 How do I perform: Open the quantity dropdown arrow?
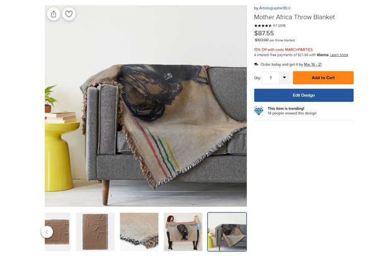tap(284, 78)
